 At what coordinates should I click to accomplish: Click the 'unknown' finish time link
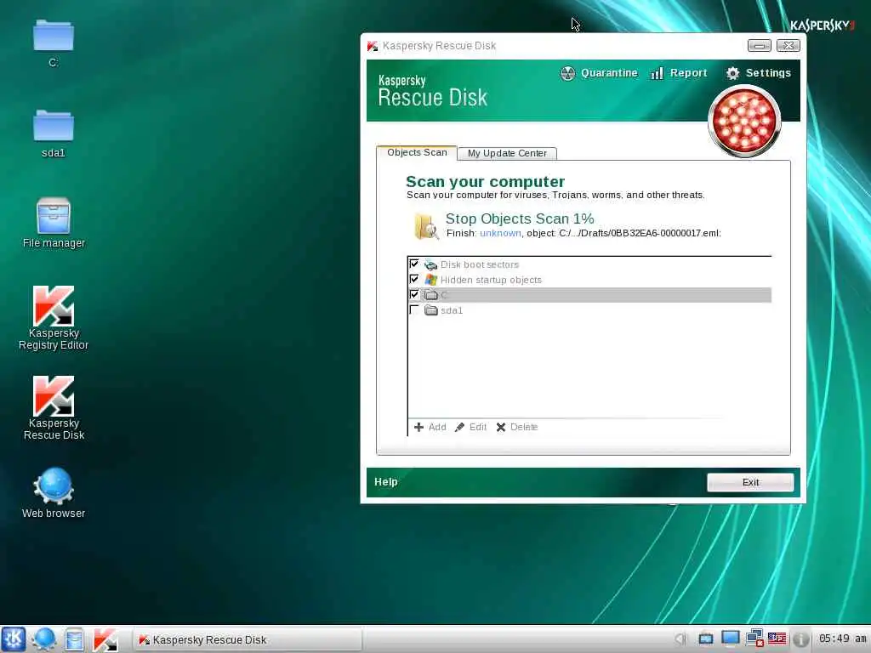click(500, 233)
